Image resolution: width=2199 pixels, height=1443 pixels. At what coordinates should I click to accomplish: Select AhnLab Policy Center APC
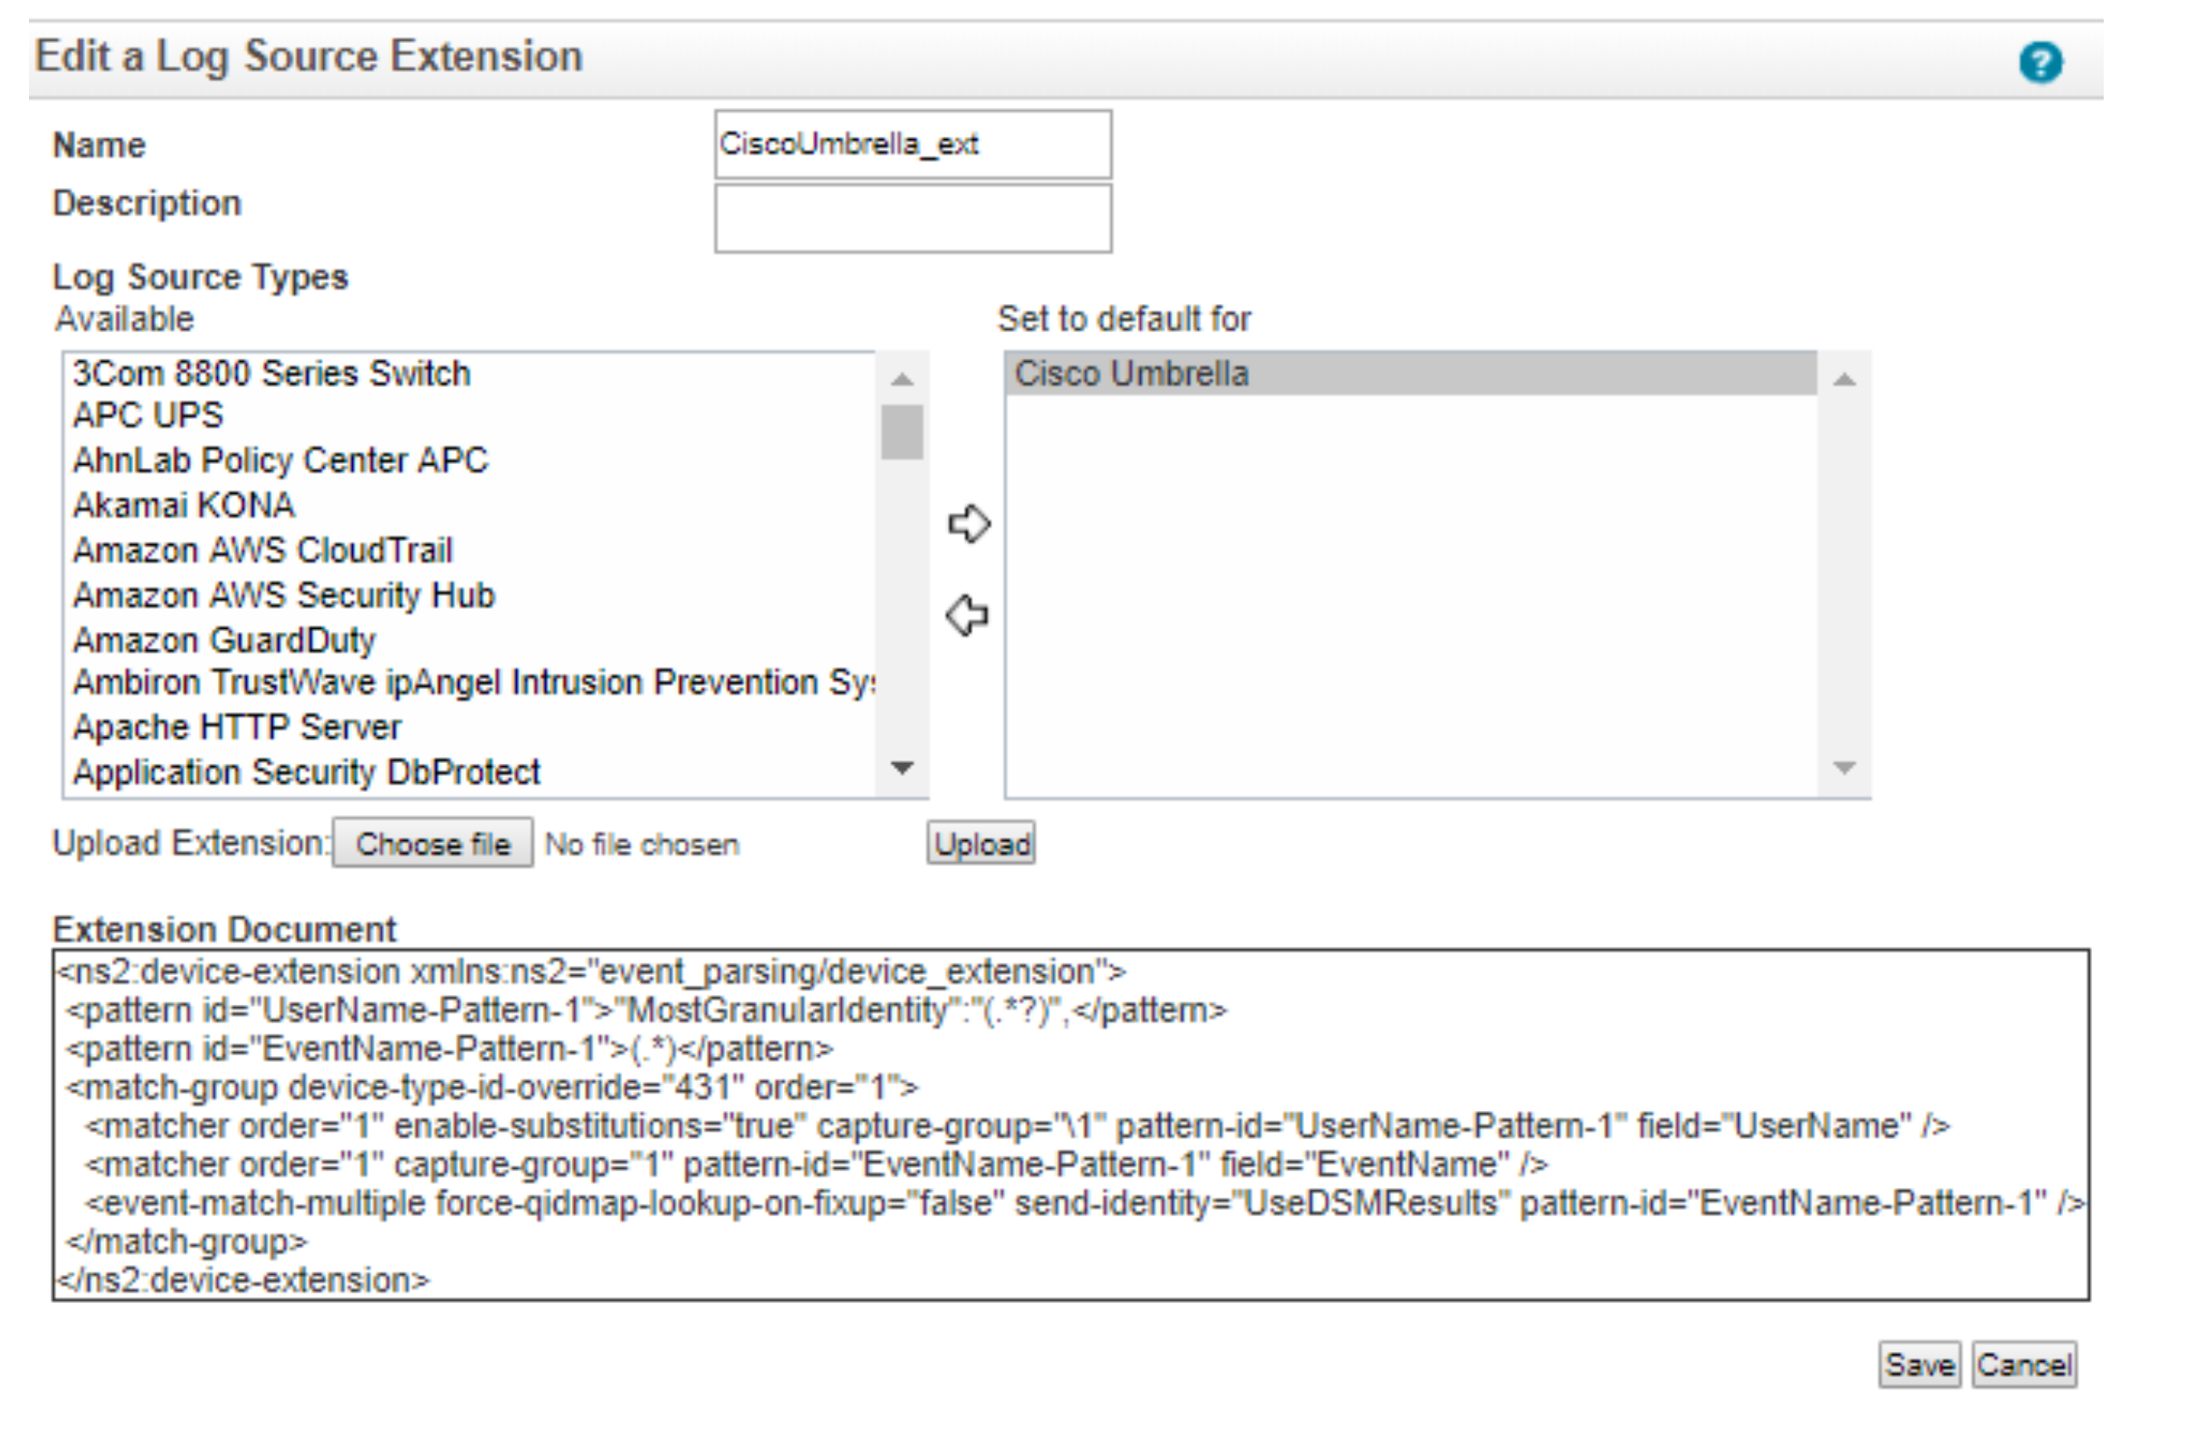pos(467,460)
